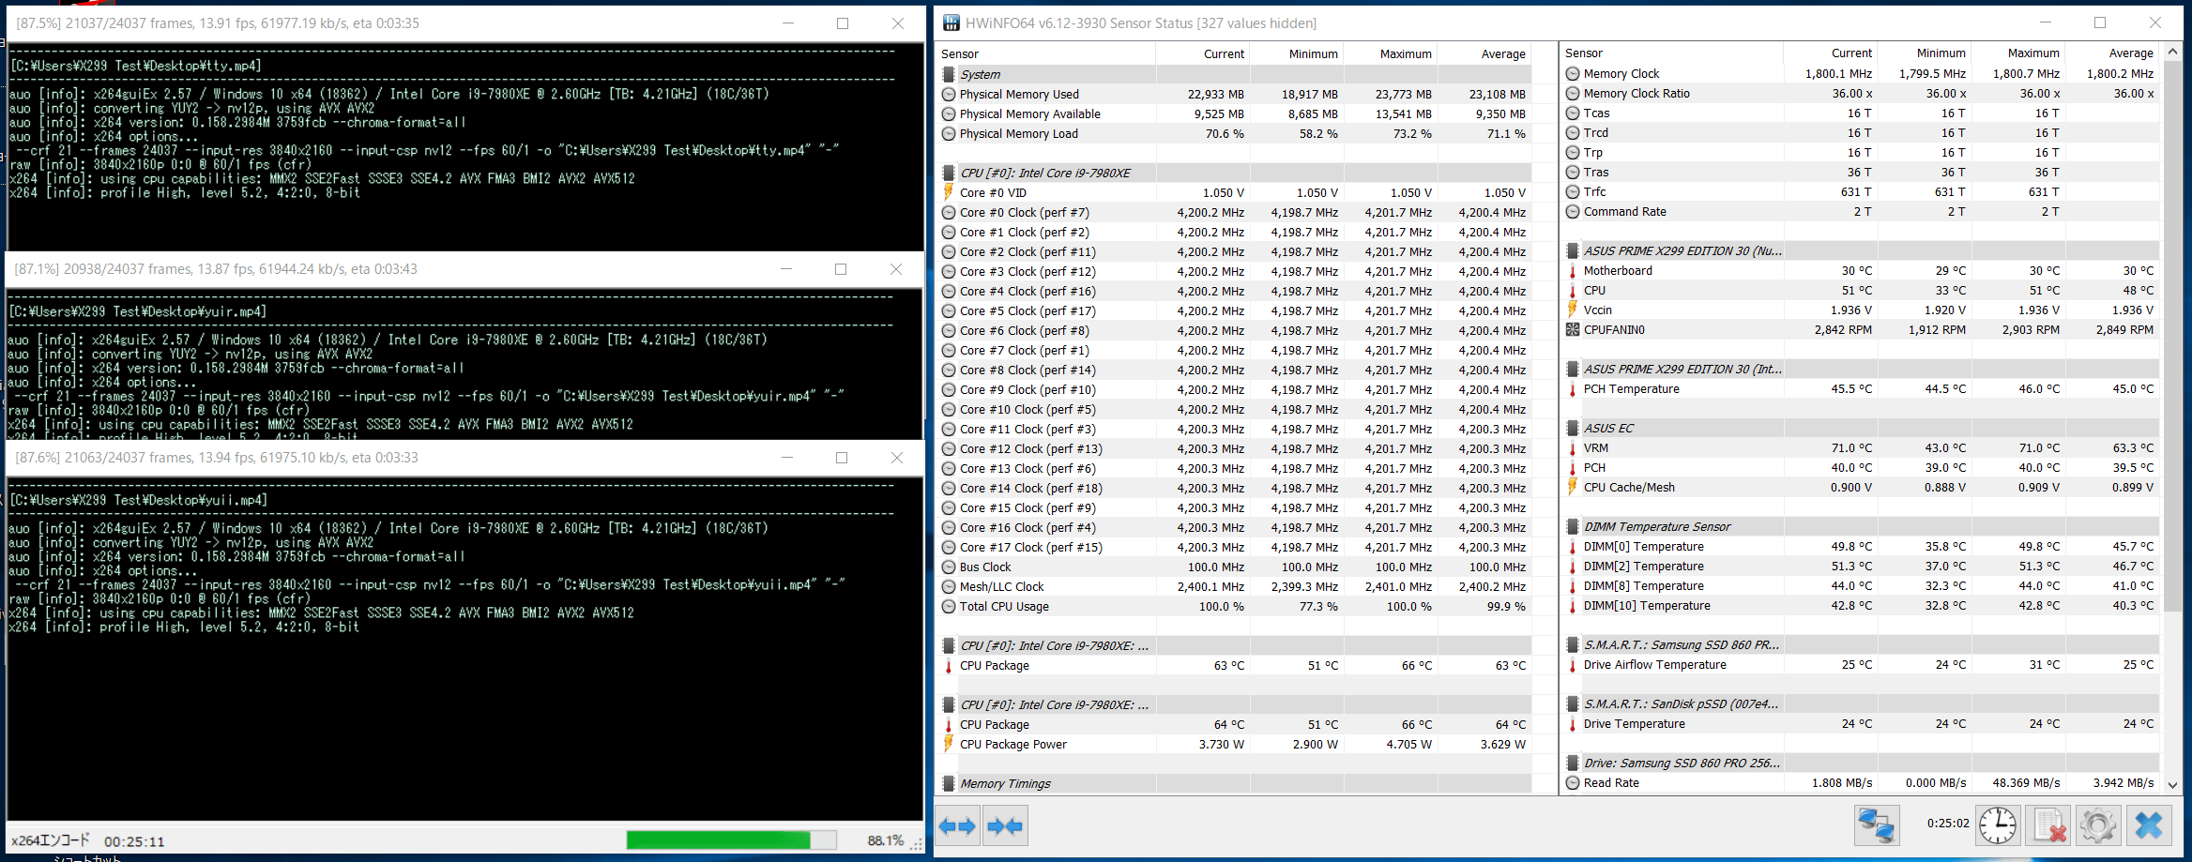2192x862 pixels.
Task: Click the yuii.mp4 console window title bar text
Action: tap(217, 458)
